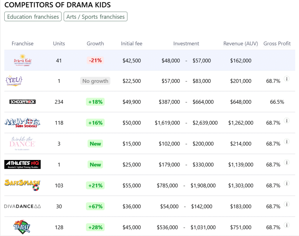Open the YEL! franchise logo

point(14,81)
